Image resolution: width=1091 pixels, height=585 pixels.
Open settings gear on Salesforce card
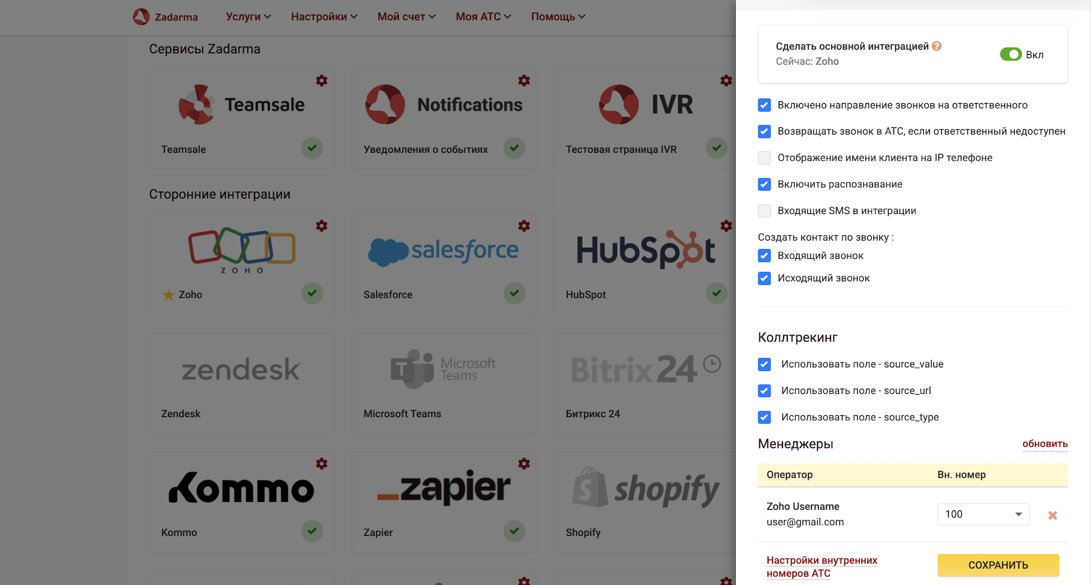click(x=524, y=226)
